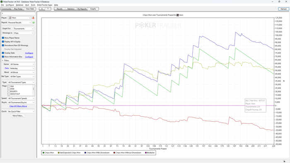Collapse the sidebar with the double-arrow icon
Screen dimensions: 290x163
coord(2,14)
